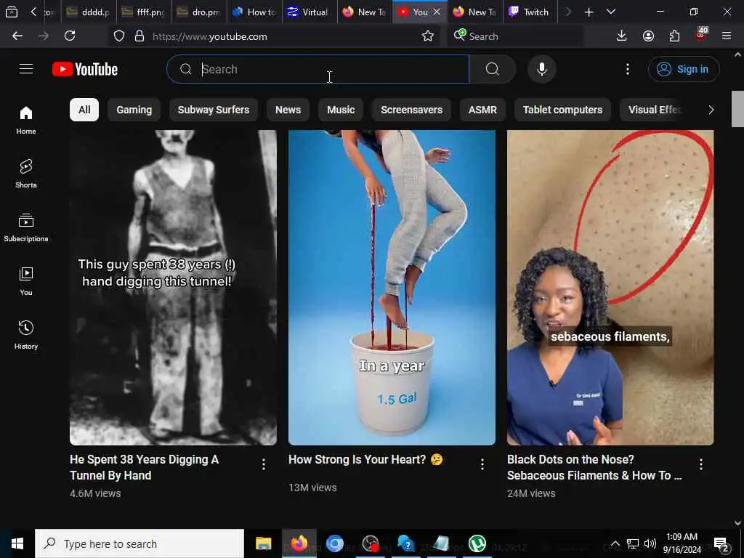Select the Music filter chip
Screen dimensions: 744x558
pyautogui.click(x=341, y=110)
